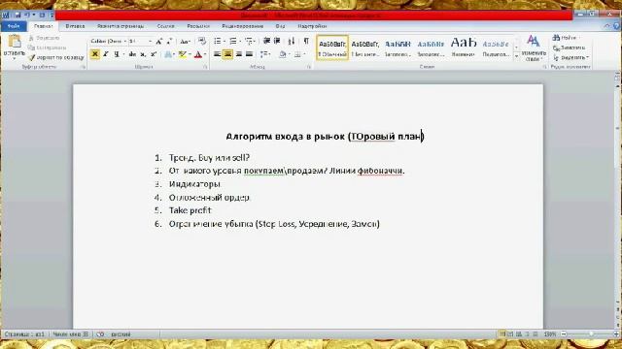The image size is (622, 349).
Task: Toggle Underline (Ч) formatting
Action: coord(117,54)
